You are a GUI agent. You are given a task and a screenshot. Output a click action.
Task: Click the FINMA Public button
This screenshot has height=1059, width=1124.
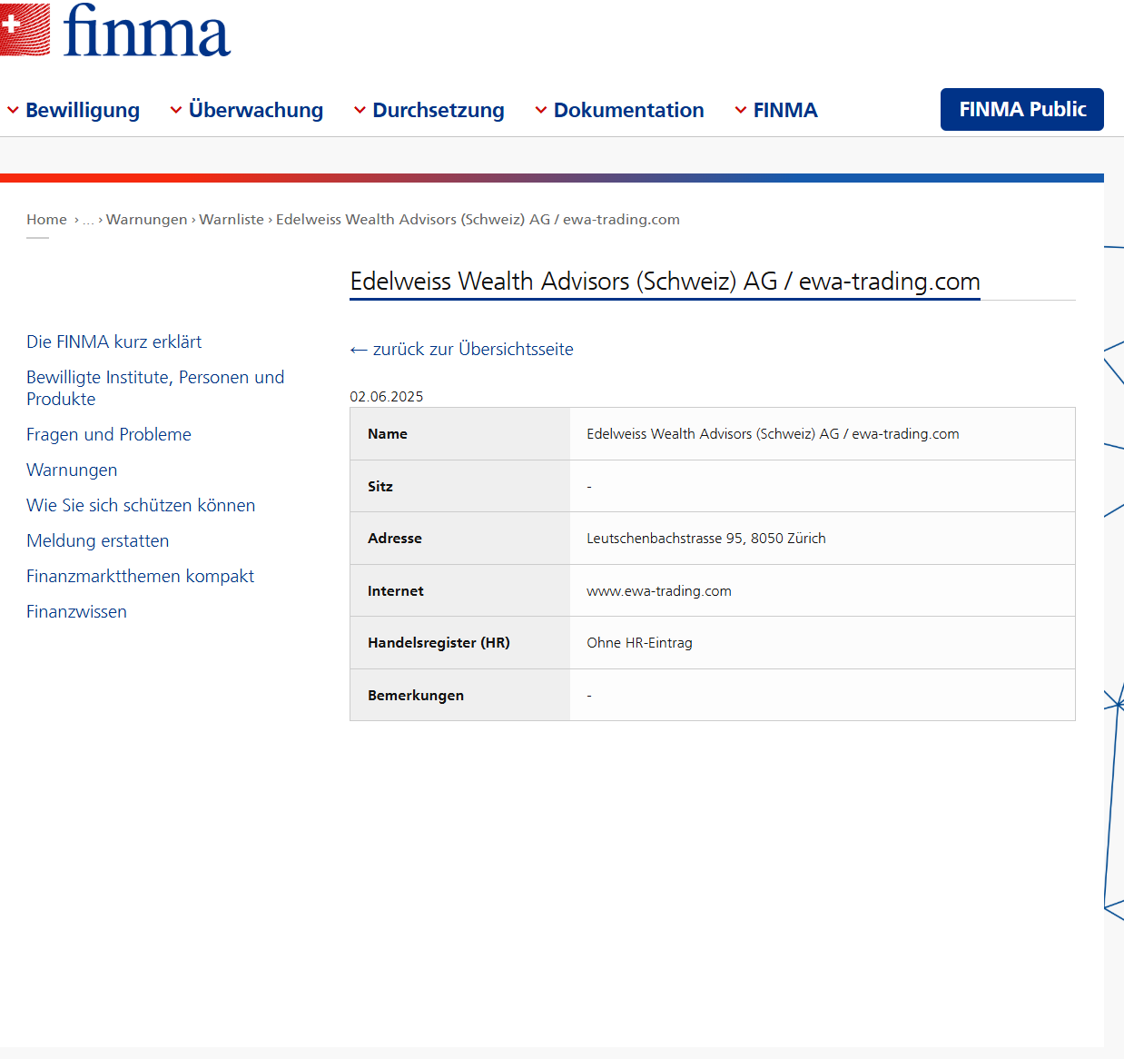pos(1022,109)
